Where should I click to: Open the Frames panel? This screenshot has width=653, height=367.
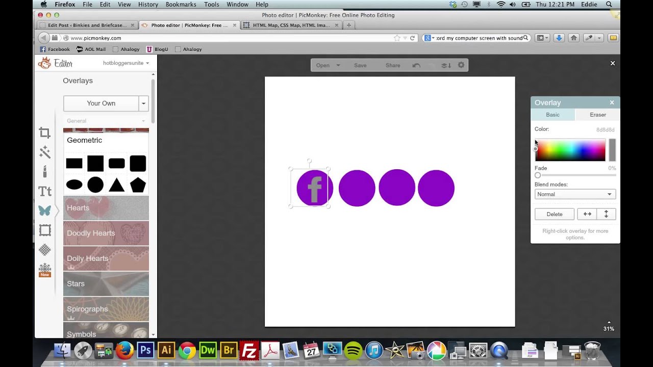(x=44, y=230)
